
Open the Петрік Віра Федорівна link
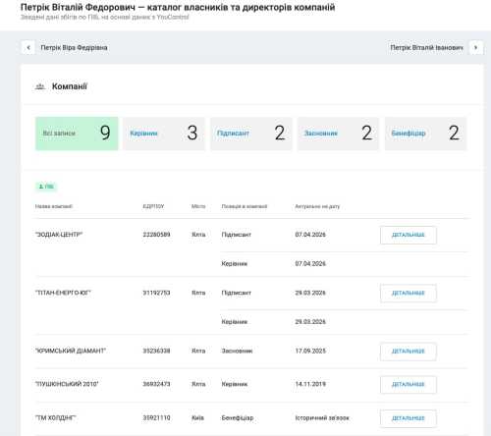(x=74, y=48)
